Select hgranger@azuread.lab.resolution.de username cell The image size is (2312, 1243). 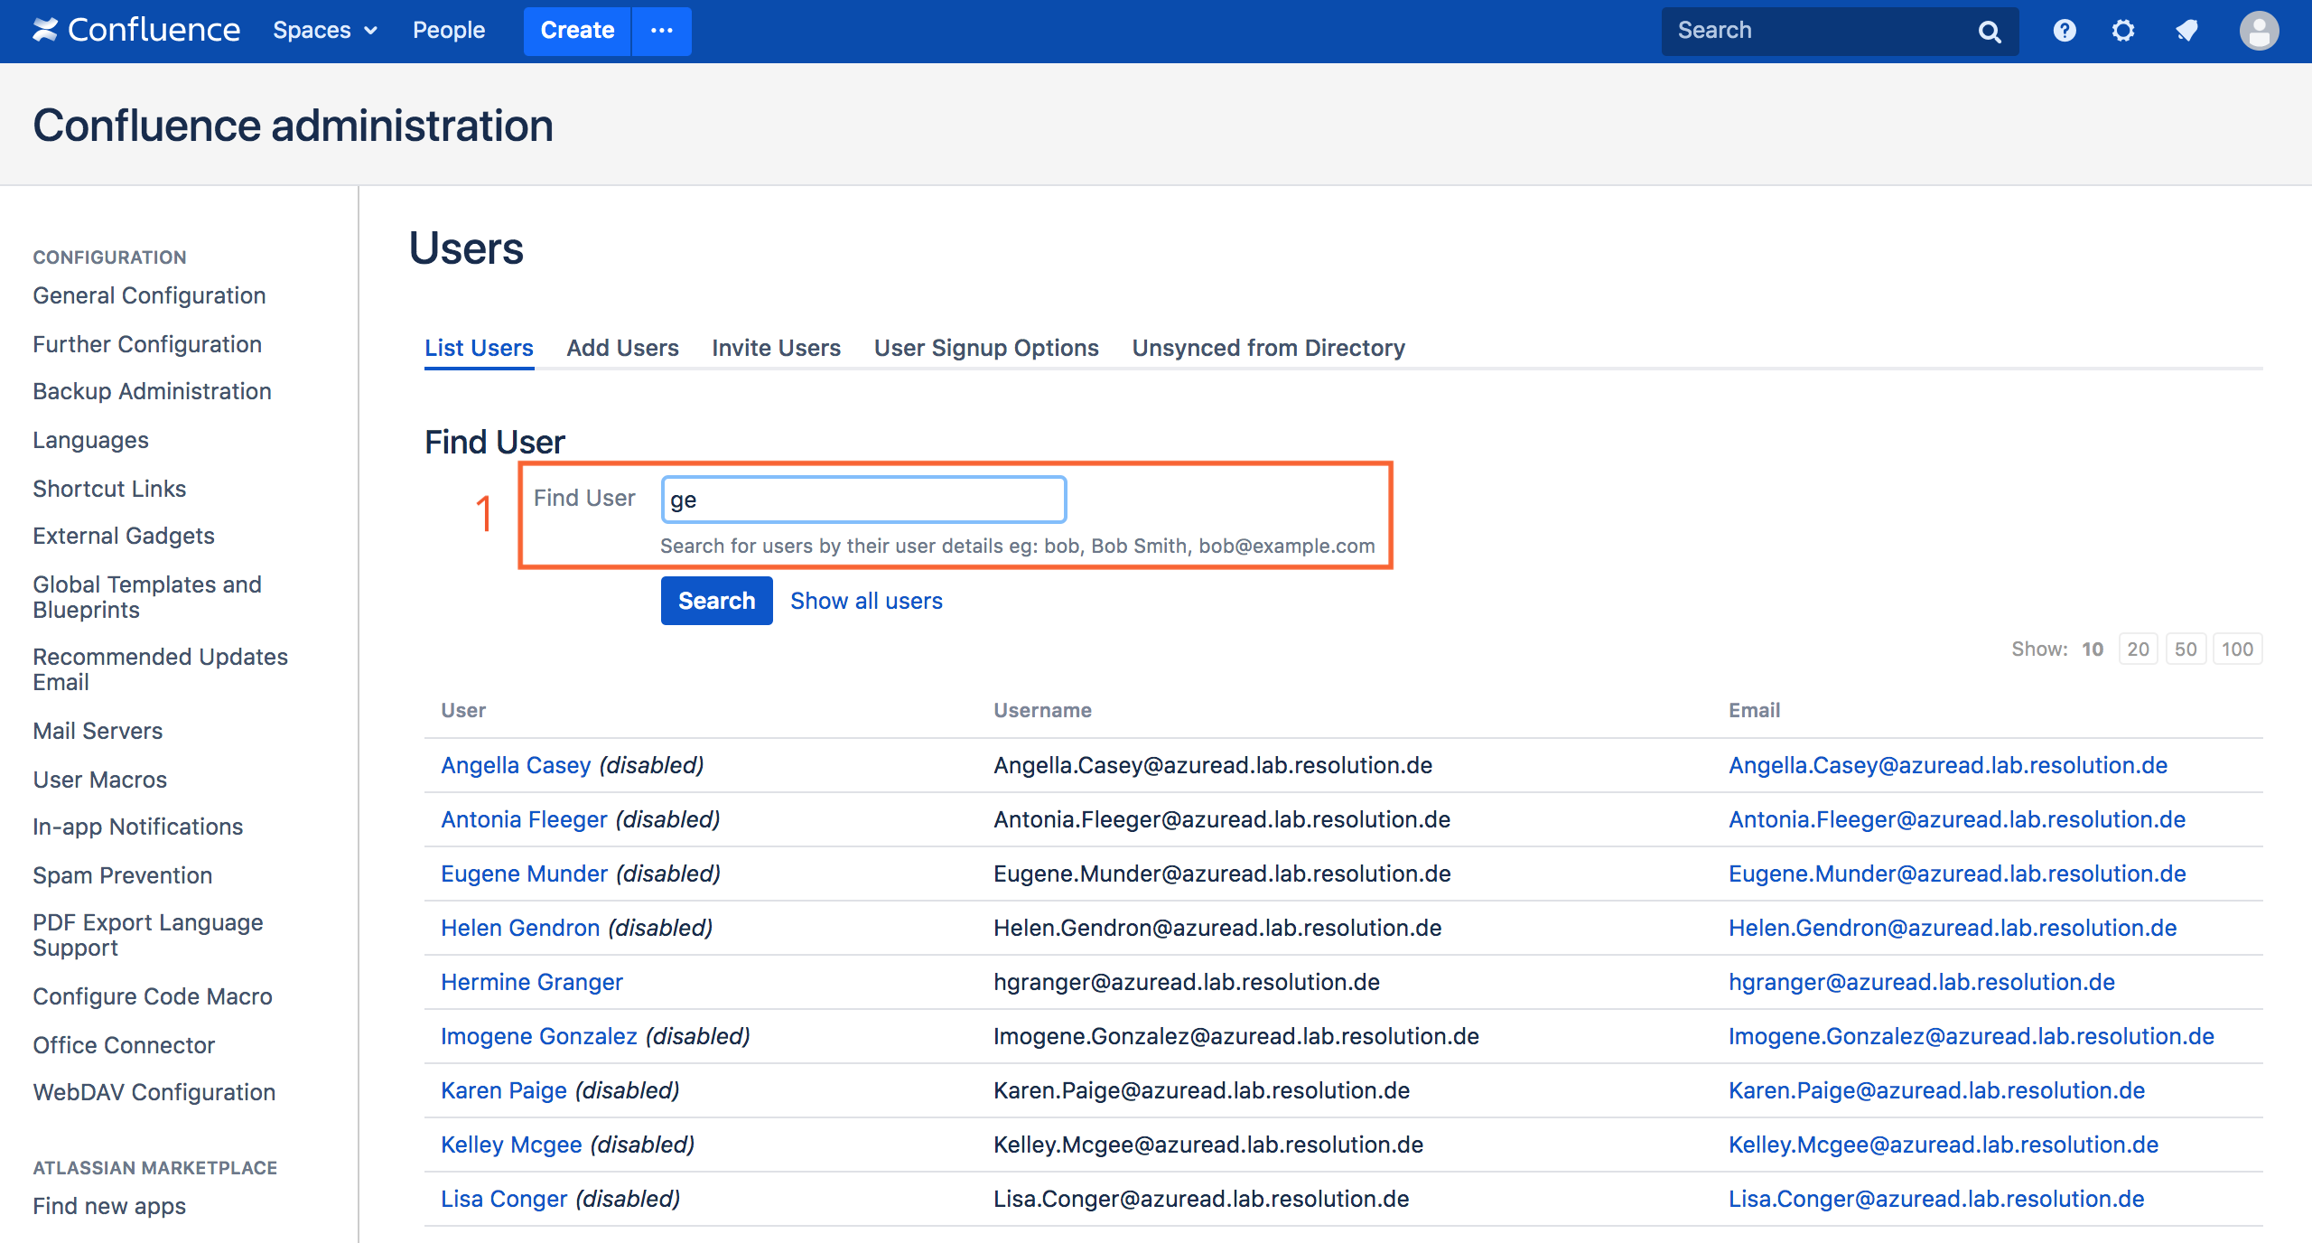point(1187,982)
